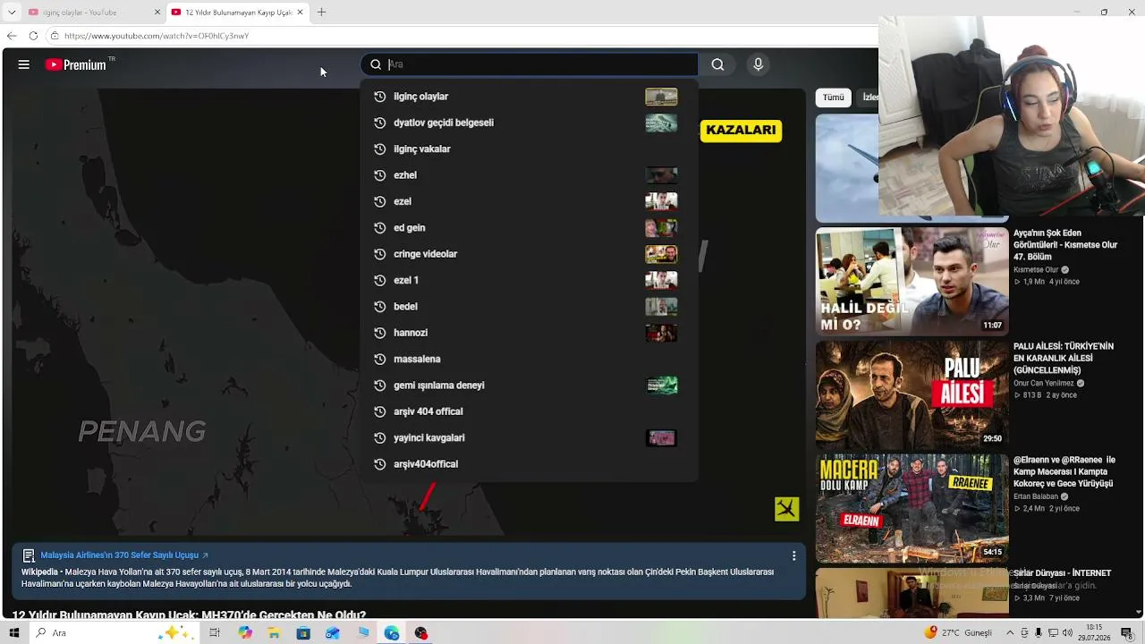Open the 'HALİL DEĞİL Mİ O?' video thumbnail
This screenshot has height=644, width=1145.
tap(912, 281)
